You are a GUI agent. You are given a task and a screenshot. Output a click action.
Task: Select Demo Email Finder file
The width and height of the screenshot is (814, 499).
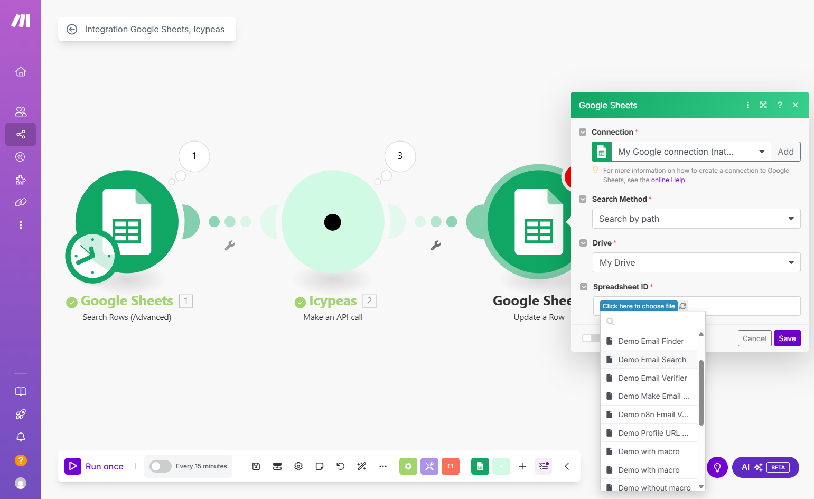(x=649, y=341)
